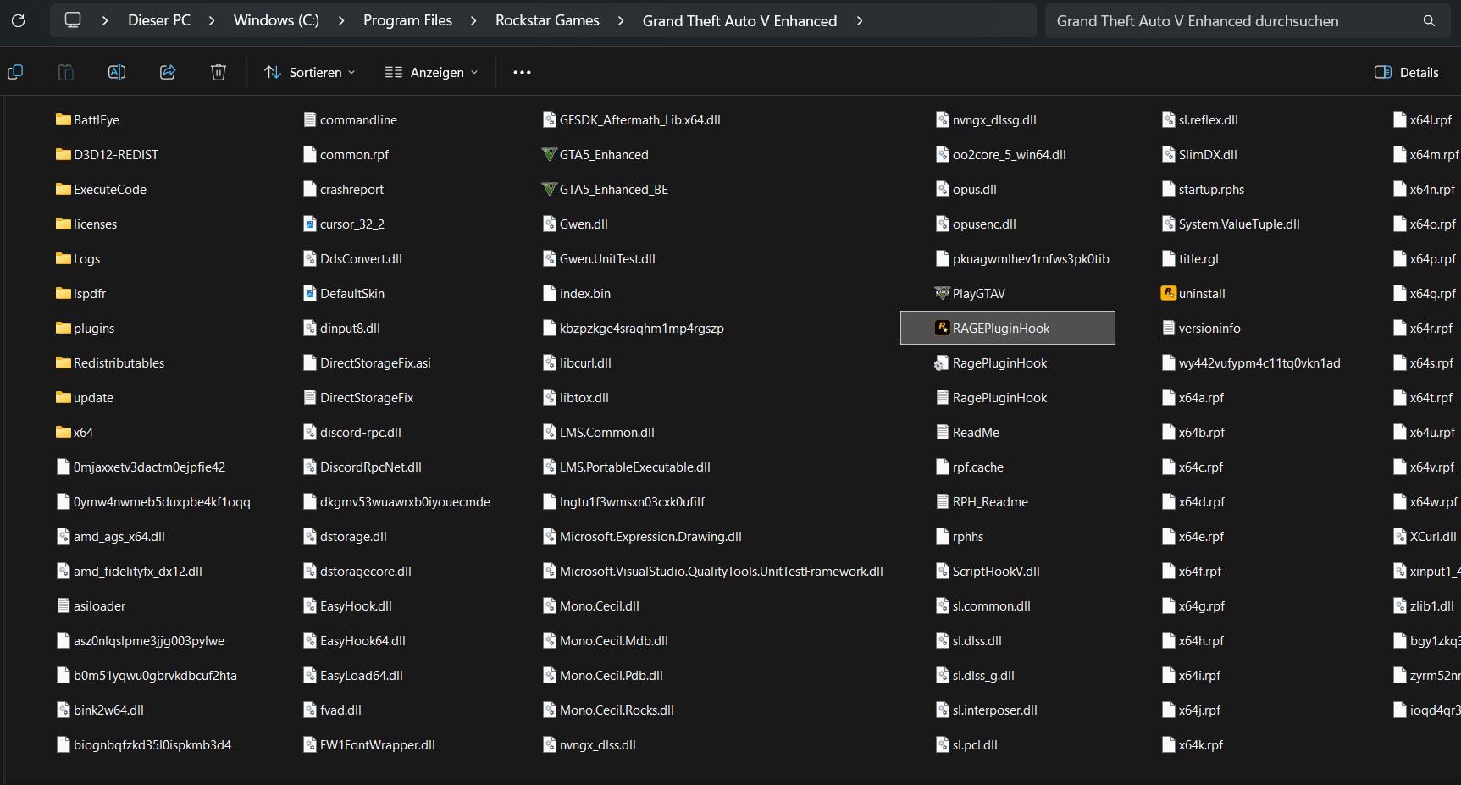The height and width of the screenshot is (785, 1461).
Task: Select the cursor_32_2 image file
Action: tap(344, 224)
